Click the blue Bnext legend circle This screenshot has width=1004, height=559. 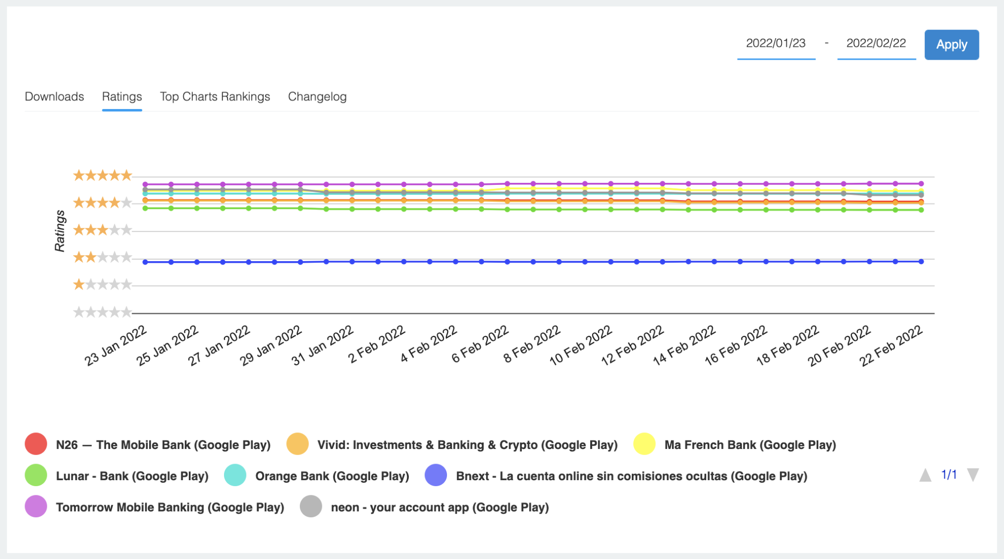pos(436,475)
